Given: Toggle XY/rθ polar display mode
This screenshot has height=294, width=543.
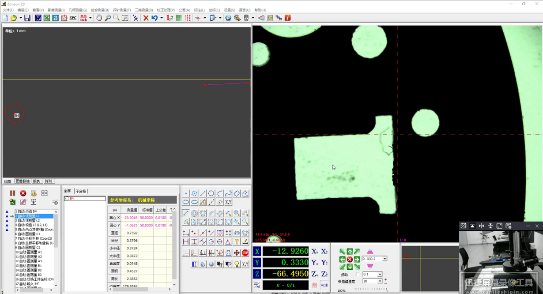Looking at the screenshot, I should tap(257, 285).
